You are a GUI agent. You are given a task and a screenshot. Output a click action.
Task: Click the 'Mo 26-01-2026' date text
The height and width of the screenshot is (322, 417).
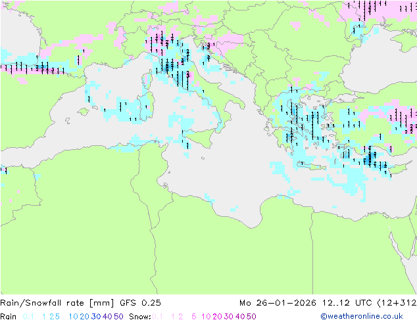[x=278, y=303]
